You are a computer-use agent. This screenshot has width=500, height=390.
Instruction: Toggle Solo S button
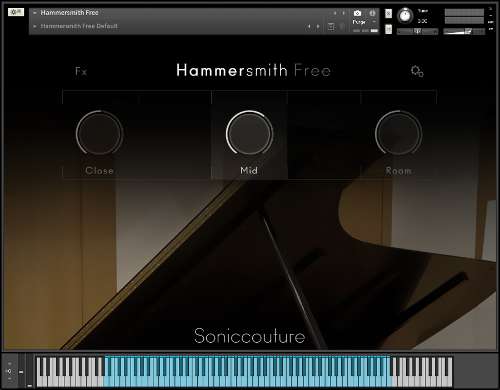point(388,13)
